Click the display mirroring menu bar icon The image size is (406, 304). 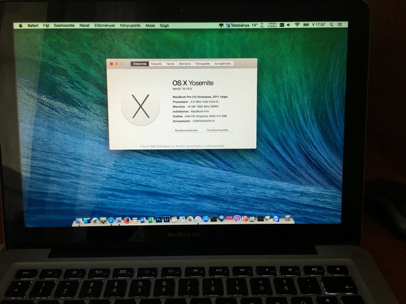221,25
